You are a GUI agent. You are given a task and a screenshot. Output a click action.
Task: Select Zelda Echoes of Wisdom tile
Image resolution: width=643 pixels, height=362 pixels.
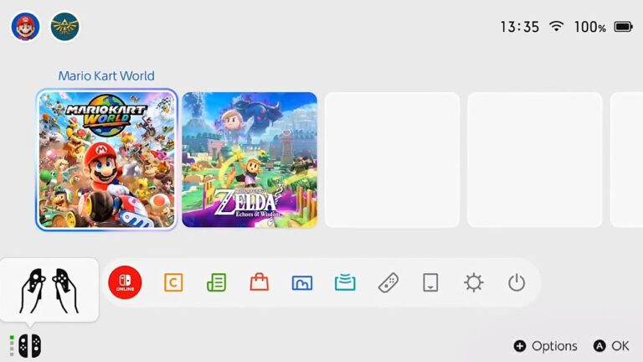pos(249,160)
